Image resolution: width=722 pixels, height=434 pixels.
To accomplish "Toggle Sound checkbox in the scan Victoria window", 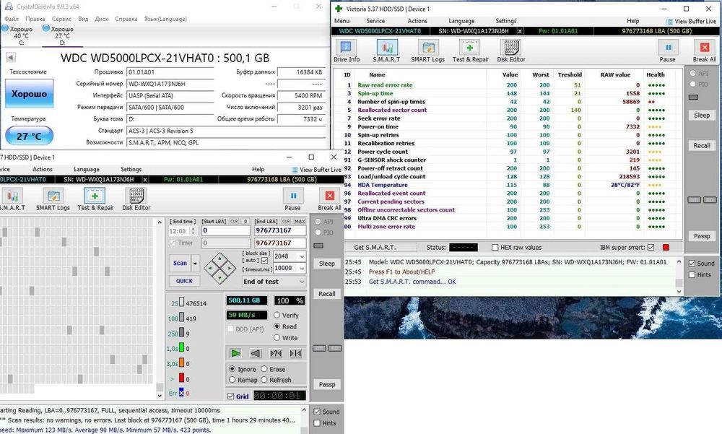I will 317,412.
